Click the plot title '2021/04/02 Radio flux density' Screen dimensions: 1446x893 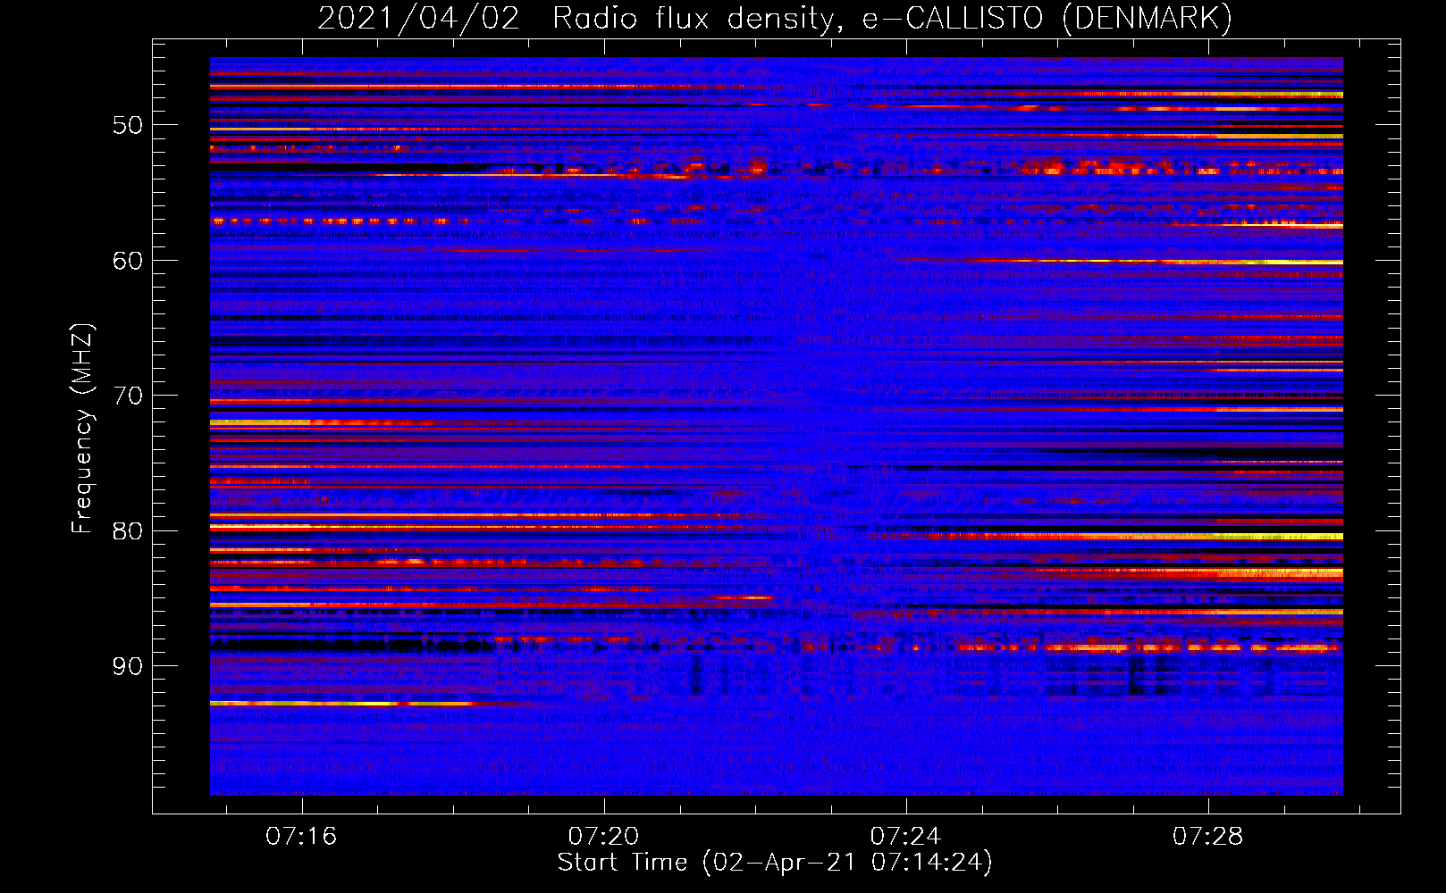[580, 19]
